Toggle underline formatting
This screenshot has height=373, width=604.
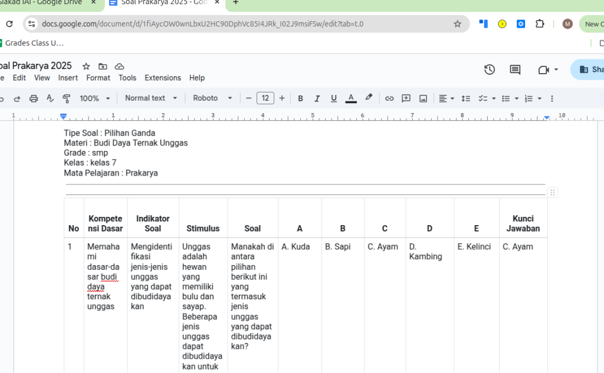(x=334, y=98)
